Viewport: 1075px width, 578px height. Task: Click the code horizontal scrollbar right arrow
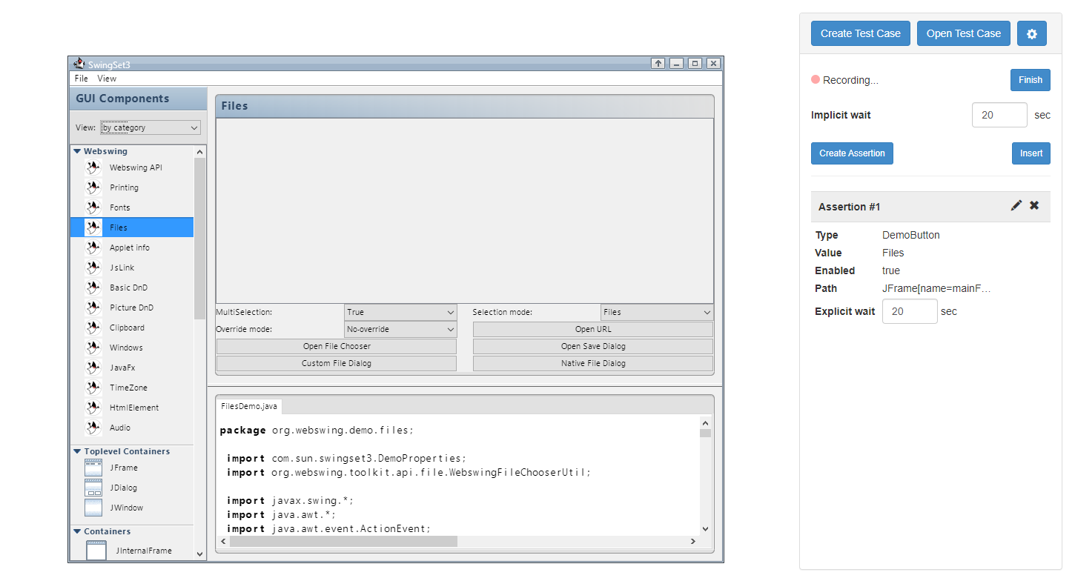(x=693, y=541)
